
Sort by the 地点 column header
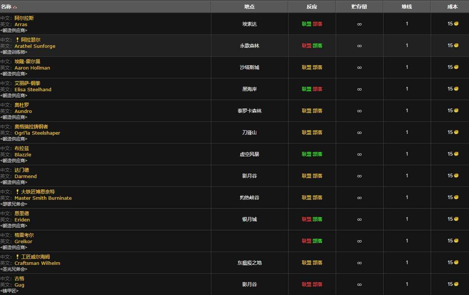coord(249,7)
